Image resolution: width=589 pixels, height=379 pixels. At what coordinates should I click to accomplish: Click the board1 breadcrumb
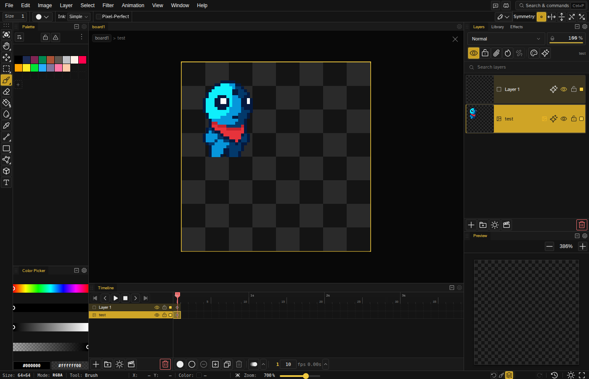(102, 38)
